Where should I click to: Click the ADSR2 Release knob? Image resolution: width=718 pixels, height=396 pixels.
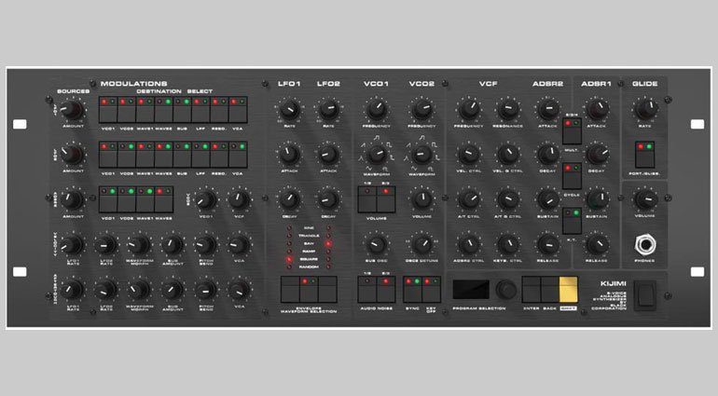(x=546, y=242)
